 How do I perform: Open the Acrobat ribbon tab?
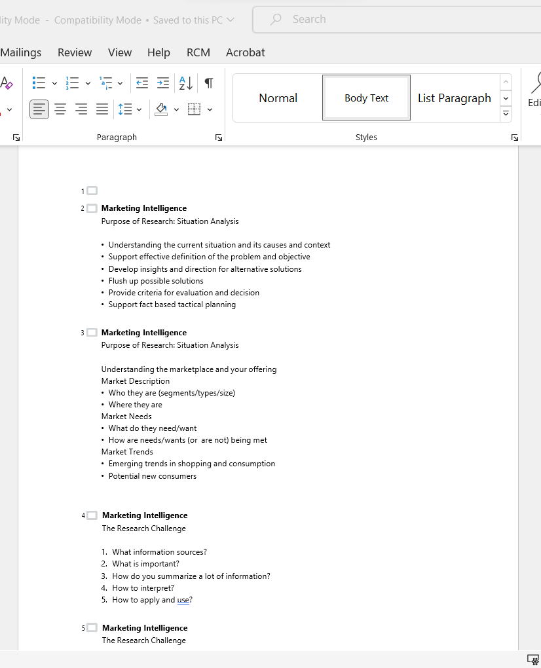coord(245,52)
